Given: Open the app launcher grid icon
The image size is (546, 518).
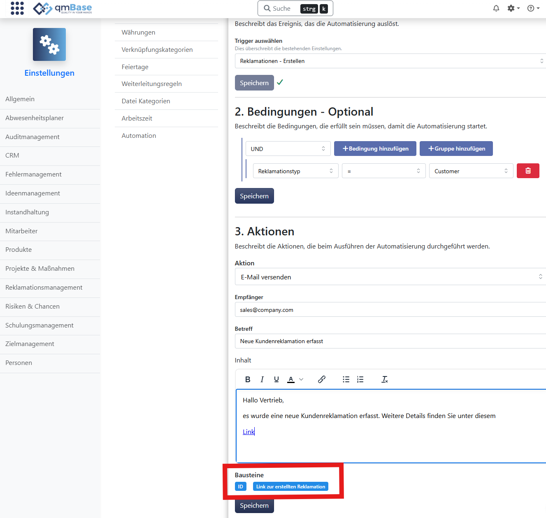Looking at the screenshot, I should coord(17,8).
